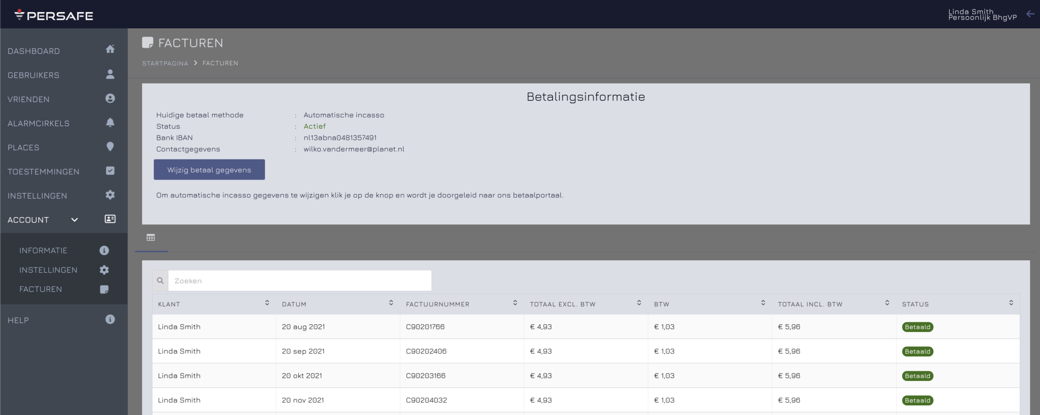The image size is (1040, 415).
Task: Click the Gebruikers person icon
Action: coord(110,74)
